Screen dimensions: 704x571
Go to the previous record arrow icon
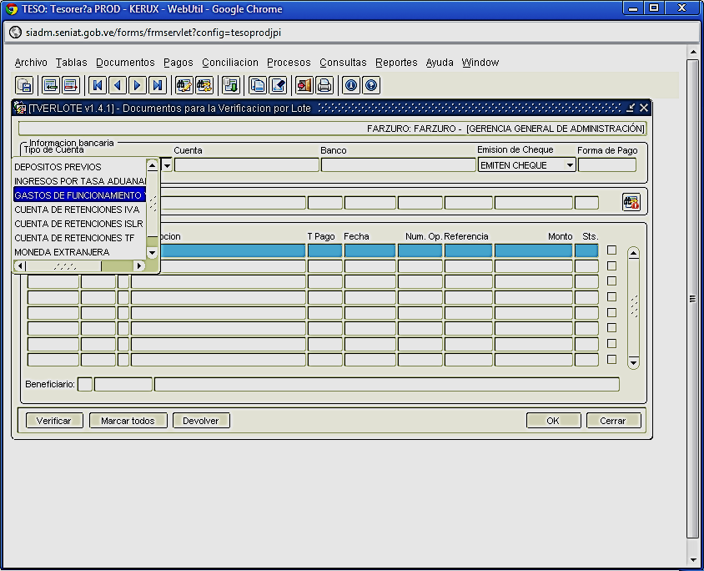pos(118,85)
